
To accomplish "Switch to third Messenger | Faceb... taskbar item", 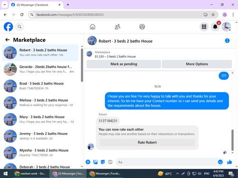I will point(105,174).
